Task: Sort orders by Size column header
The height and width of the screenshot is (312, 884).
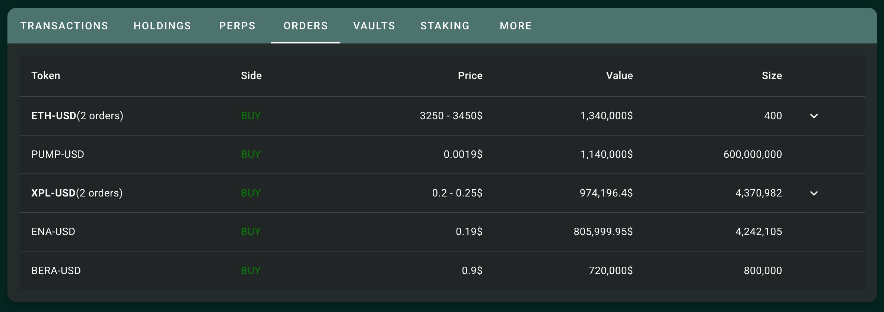Action: (x=772, y=76)
